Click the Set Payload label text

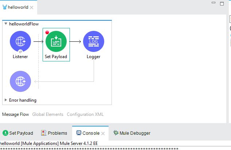click(56, 57)
